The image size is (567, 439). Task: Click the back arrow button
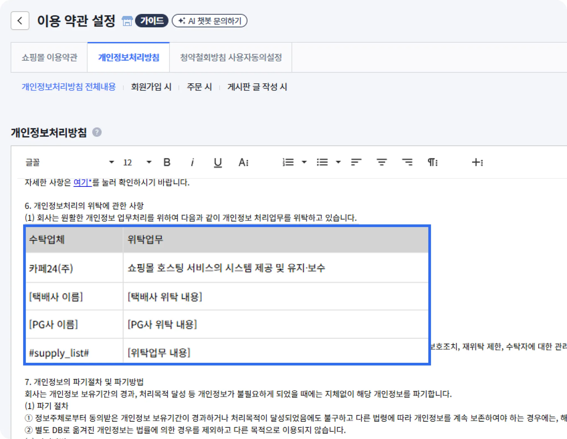point(20,21)
